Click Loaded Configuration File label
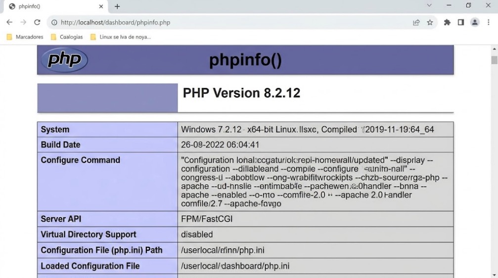This screenshot has height=278, width=498. click(x=90, y=266)
